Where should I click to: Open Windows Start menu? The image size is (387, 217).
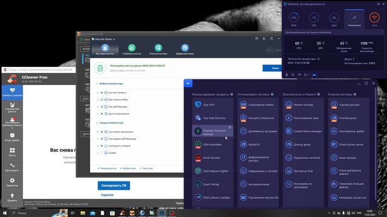[x=4, y=213]
